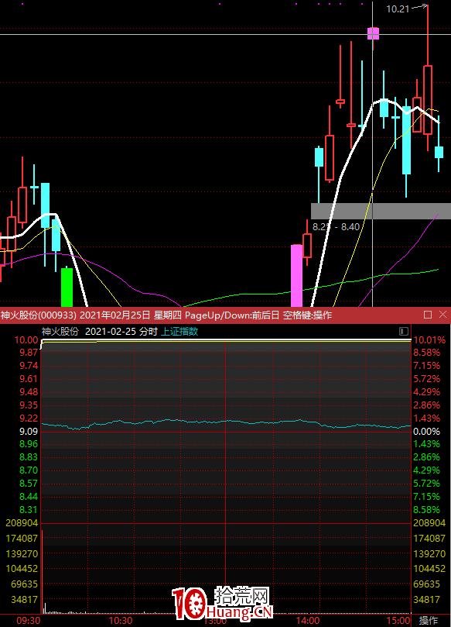Click the 14:00 time axis label
451x627 pixels.
(308, 621)
